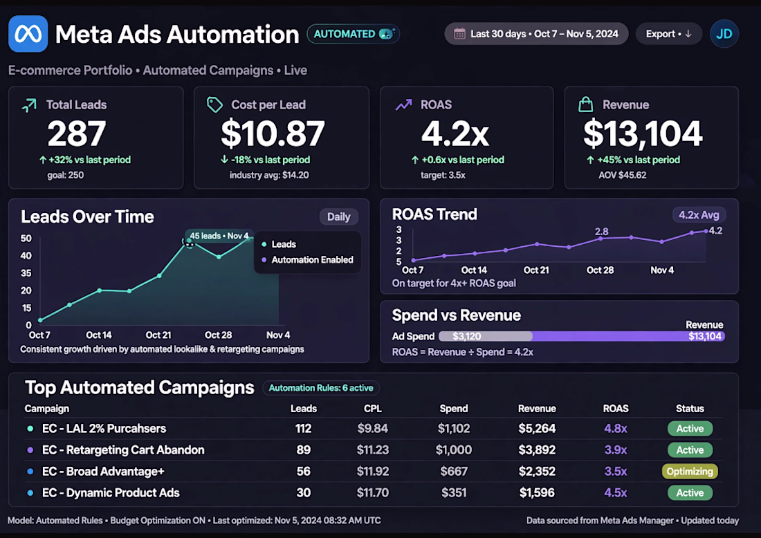Click the Ad Spend $3,120 bar segment

click(x=486, y=336)
